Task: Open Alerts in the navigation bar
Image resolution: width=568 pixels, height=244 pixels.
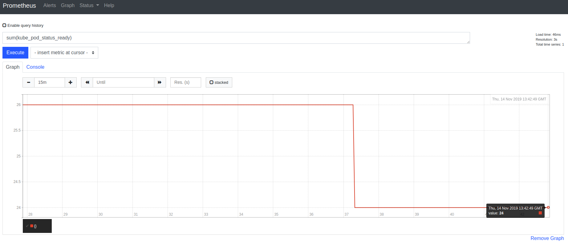Action: [x=50, y=6]
